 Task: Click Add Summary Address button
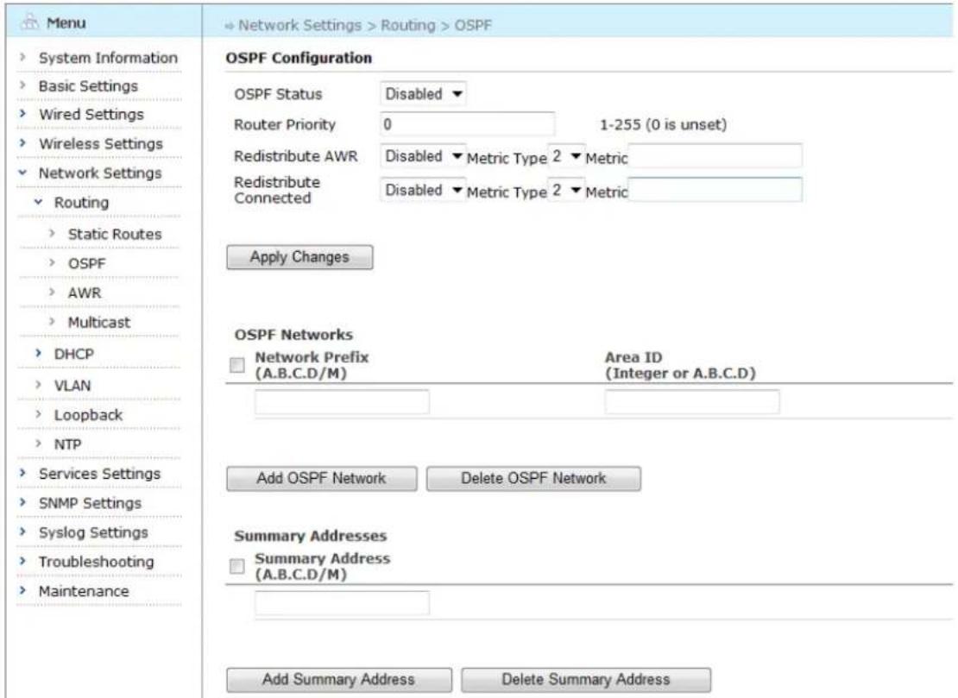(339, 680)
